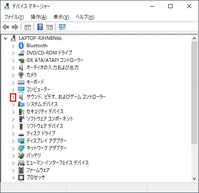Close the デバイス マネージャー window
This screenshot has height=193, width=199.
click(x=189, y=6)
